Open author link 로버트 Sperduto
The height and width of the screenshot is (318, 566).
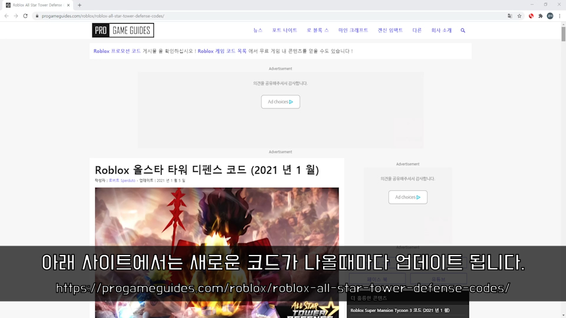(122, 180)
